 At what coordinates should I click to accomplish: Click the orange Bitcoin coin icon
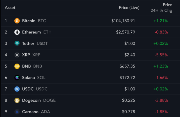pos(17,21)
